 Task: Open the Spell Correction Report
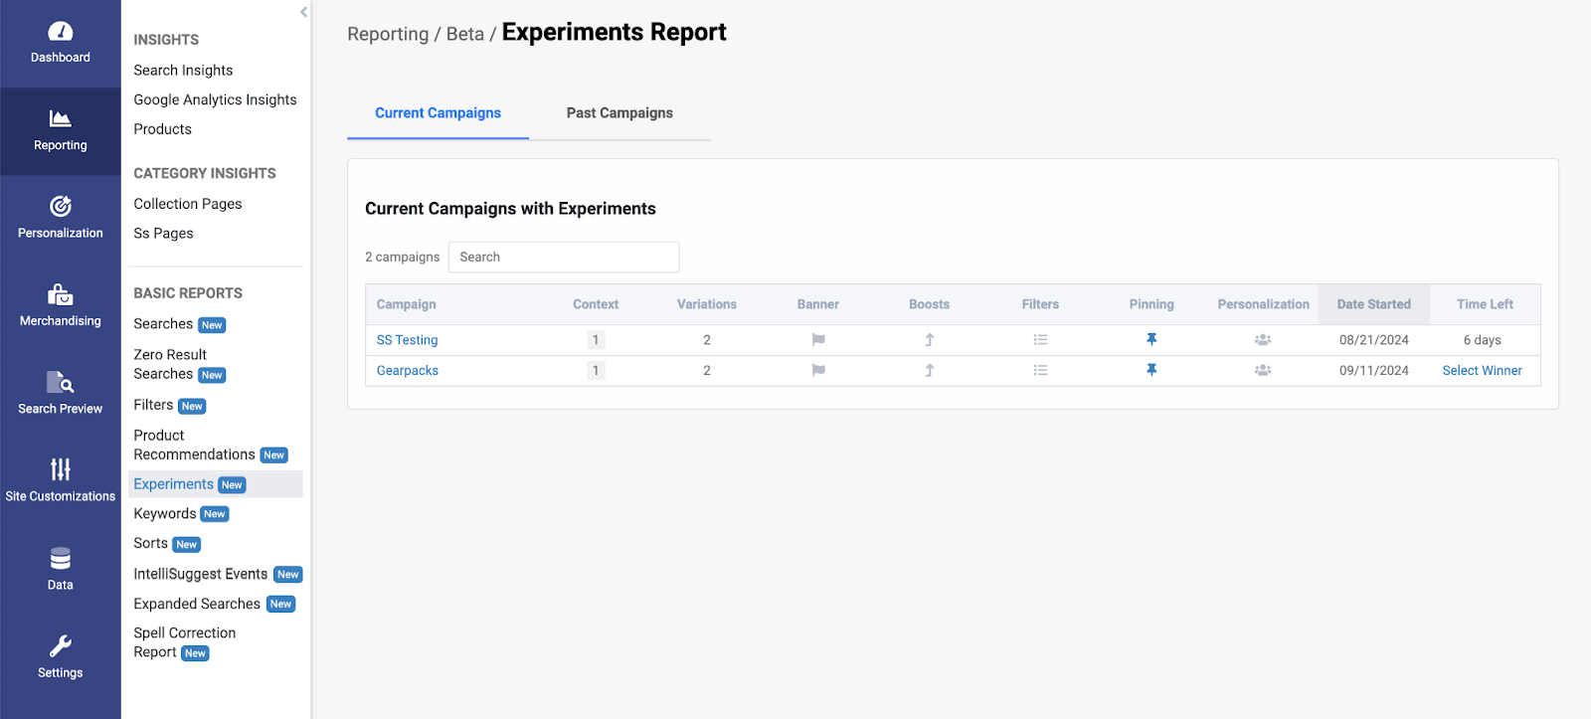coord(185,642)
